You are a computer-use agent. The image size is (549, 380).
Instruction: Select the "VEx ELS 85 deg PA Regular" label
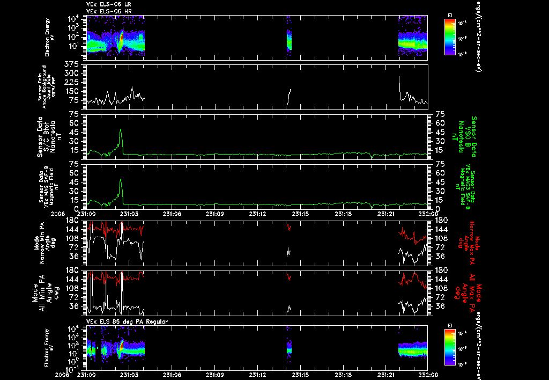click(x=127, y=321)
